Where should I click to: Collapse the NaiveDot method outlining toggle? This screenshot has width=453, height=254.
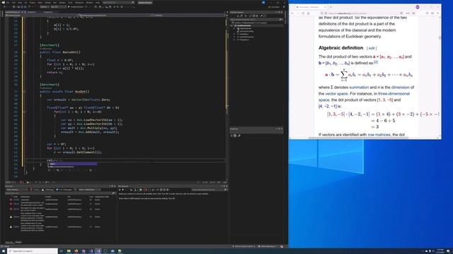[24, 52]
